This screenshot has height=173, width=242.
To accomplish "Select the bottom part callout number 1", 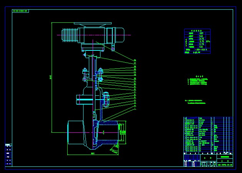I will pyautogui.click(x=135, y=109).
